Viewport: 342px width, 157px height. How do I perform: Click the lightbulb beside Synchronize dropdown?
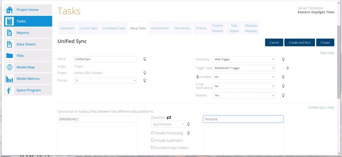[188, 124]
